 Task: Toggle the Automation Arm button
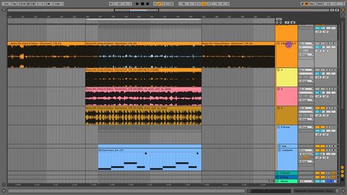tap(159, 4)
